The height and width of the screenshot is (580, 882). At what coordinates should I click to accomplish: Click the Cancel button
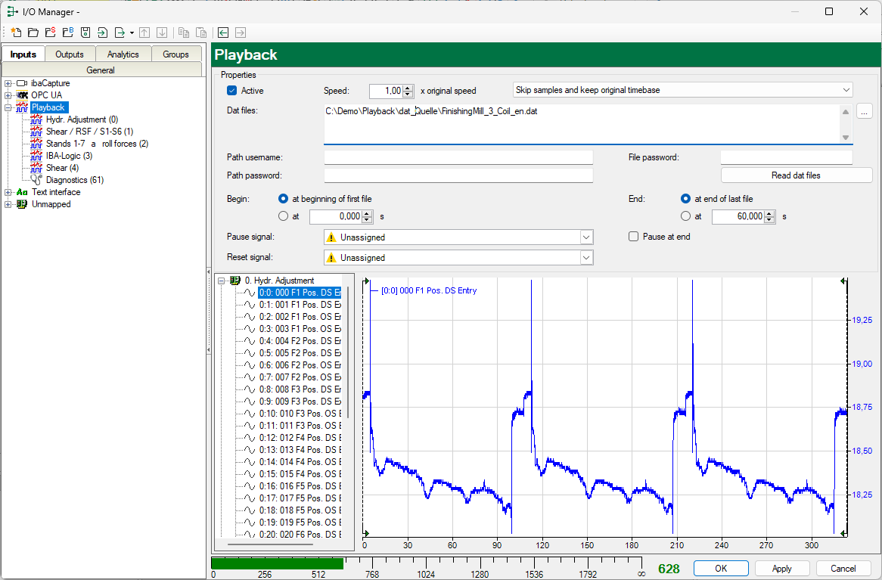pyautogui.click(x=843, y=568)
